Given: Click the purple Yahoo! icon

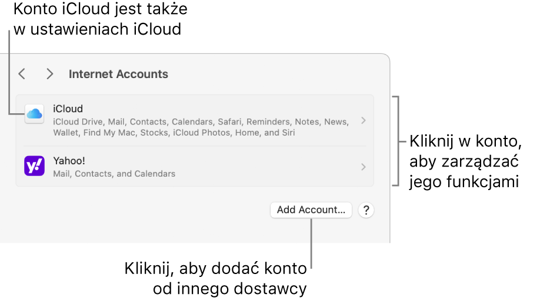Looking at the screenshot, I should [34, 166].
